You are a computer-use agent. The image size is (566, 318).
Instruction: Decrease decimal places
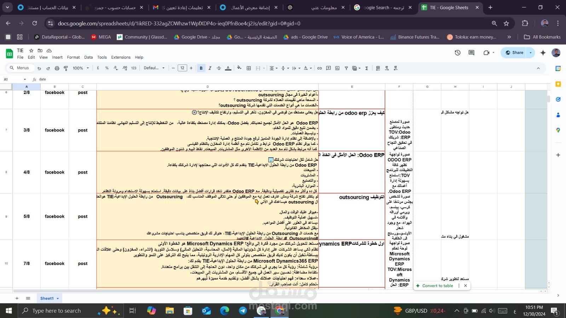116,68
